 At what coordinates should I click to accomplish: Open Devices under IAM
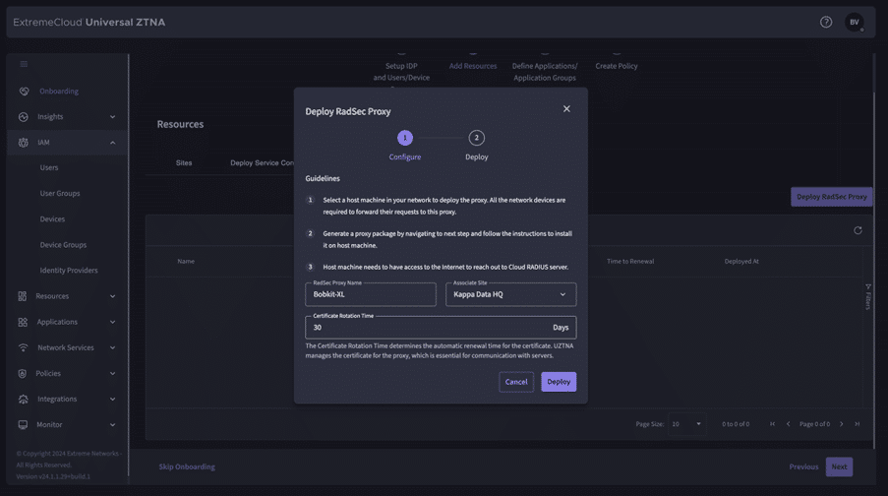tap(52, 218)
